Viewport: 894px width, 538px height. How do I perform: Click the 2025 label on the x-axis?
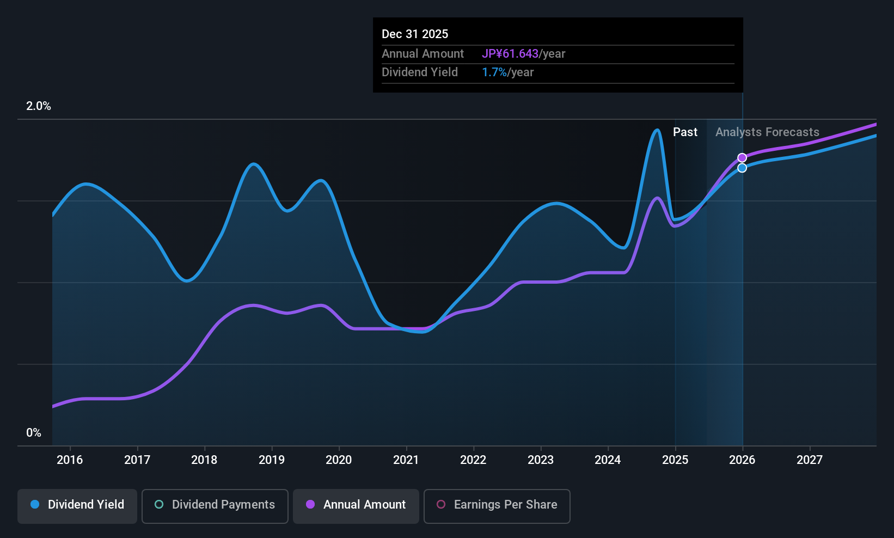(675, 460)
